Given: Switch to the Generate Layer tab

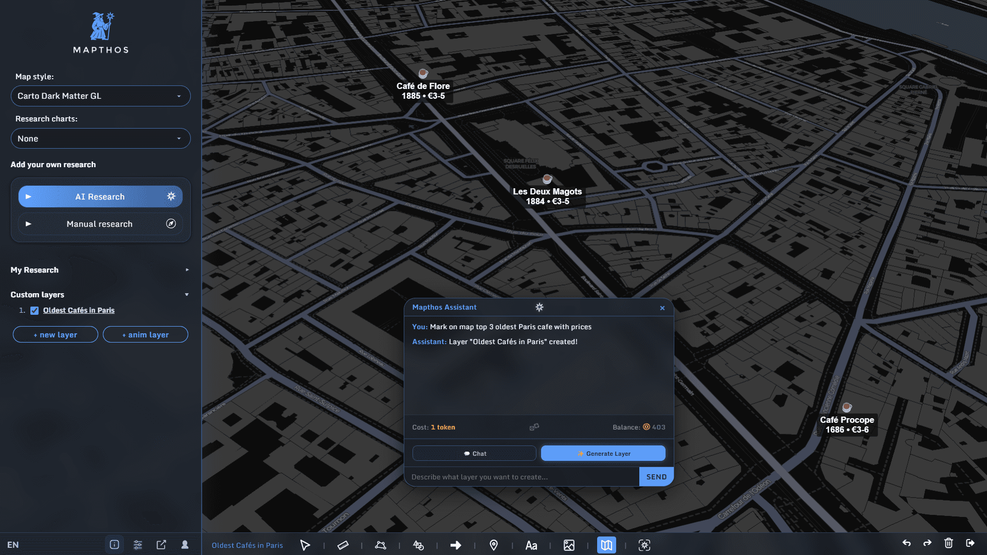Looking at the screenshot, I should tap(603, 454).
